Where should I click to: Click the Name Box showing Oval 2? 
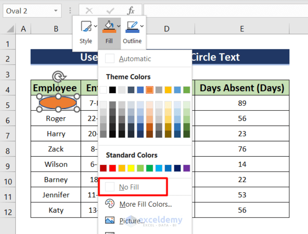coord(32,11)
